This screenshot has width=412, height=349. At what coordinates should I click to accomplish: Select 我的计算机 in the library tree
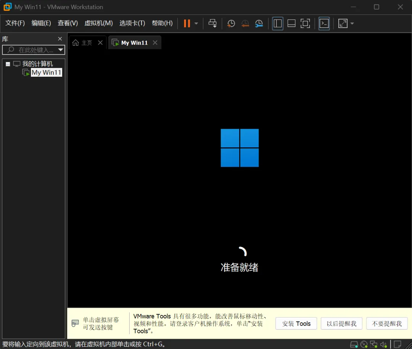pos(37,64)
